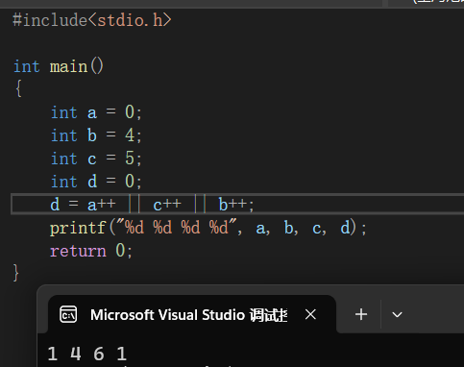464x367 pixels.
Task: Open a new terminal tab with the plus icon
Action: (x=361, y=314)
